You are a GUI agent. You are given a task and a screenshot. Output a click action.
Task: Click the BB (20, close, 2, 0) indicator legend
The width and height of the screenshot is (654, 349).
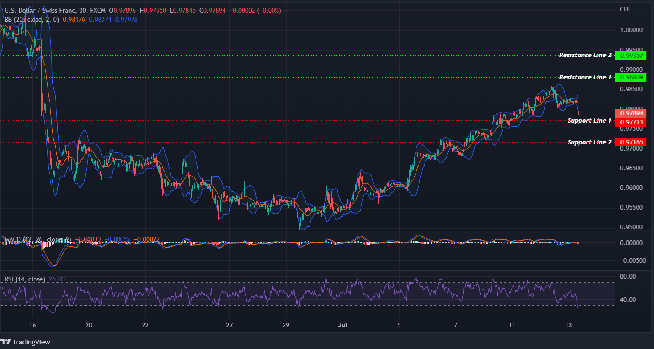tap(32, 20)
